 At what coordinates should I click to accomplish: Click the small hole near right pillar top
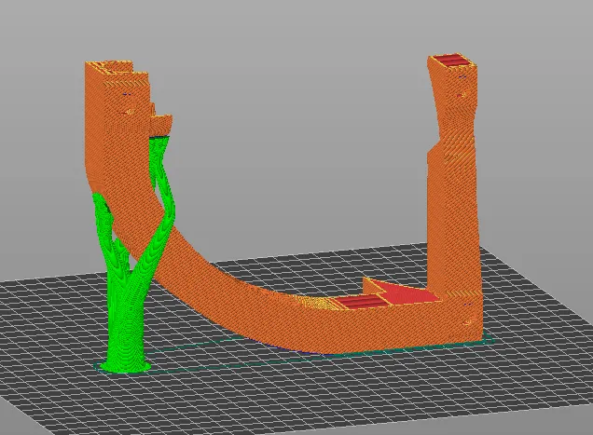[458, 94]
